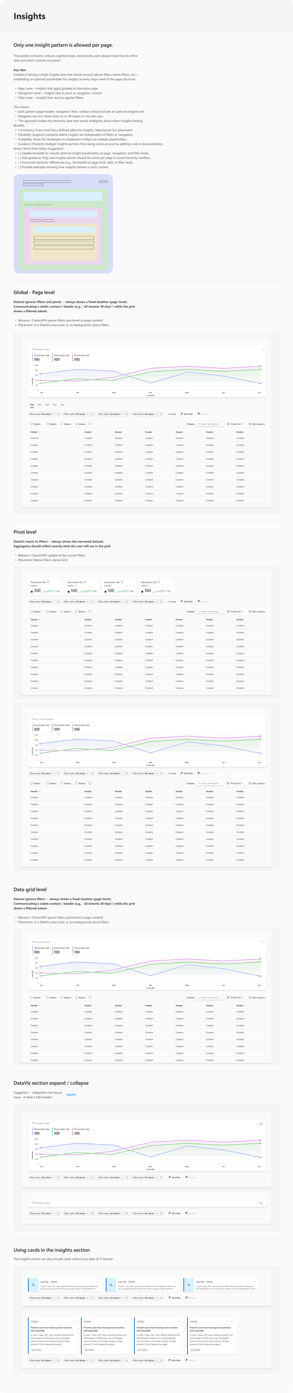Click Add filter in first Pivot level mockup
293x1393 pixels.
(187, 601)
